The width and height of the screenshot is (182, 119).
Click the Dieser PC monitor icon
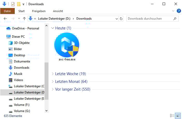coord(9,37)
